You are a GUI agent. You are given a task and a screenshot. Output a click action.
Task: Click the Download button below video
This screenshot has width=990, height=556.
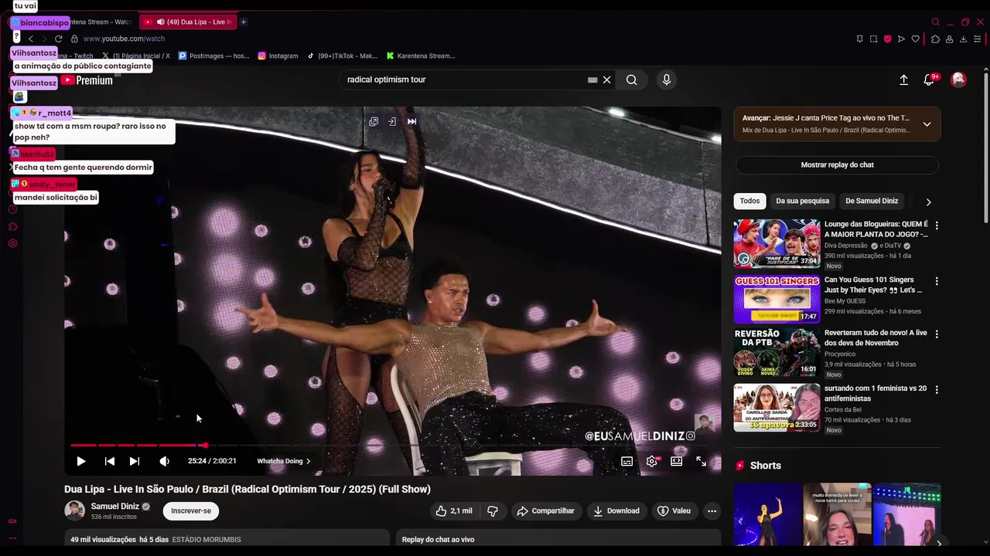click(x=616, y=510)
